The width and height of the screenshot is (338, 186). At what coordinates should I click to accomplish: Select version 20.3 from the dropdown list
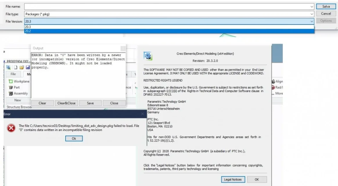tap(169, 27)
